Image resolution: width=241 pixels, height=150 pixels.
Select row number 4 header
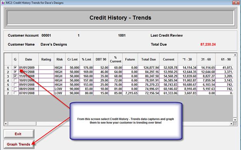8,80
